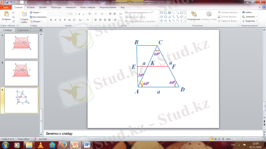Expand the Section (Раздел) dropdown
The height and width of the screenshot is (149, 266).
[x=36, y=21]
